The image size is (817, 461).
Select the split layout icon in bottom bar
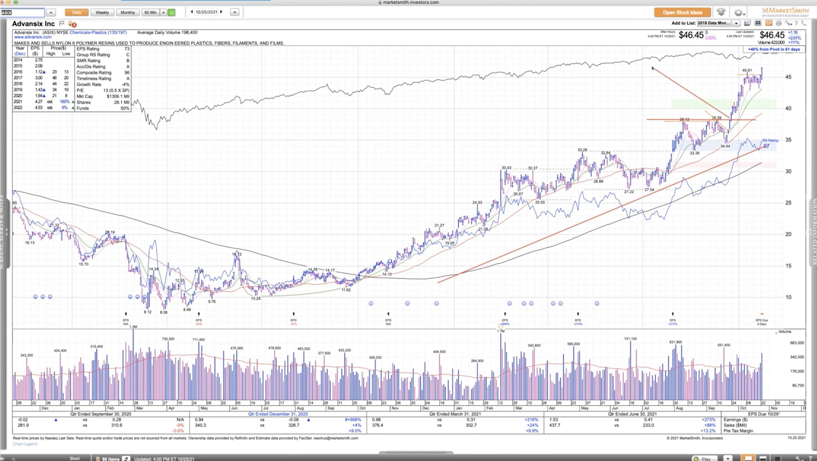pyautogui.click(x=763, y=459)
